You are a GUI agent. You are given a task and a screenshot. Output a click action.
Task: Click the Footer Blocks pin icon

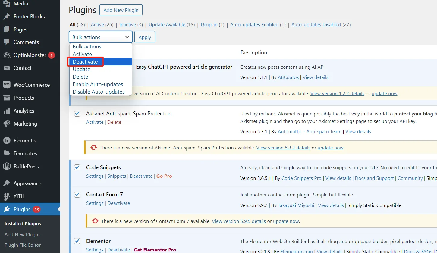[7, 17]
